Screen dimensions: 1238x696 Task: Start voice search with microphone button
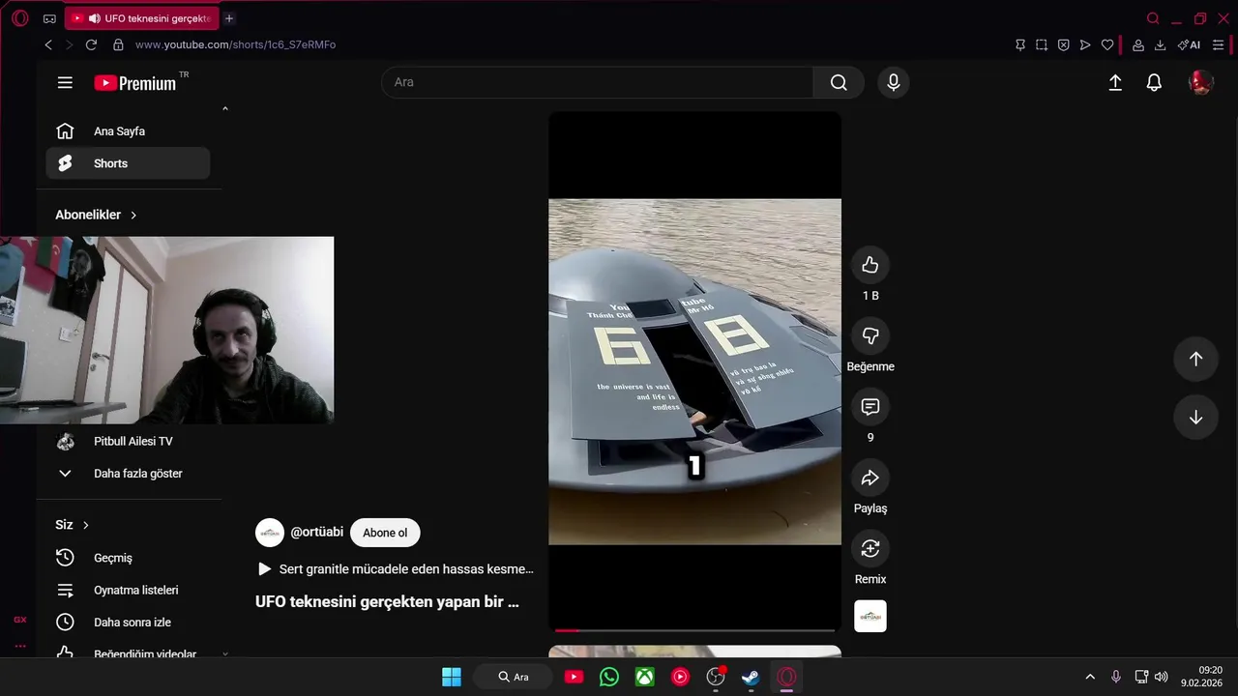coord(894,82)
